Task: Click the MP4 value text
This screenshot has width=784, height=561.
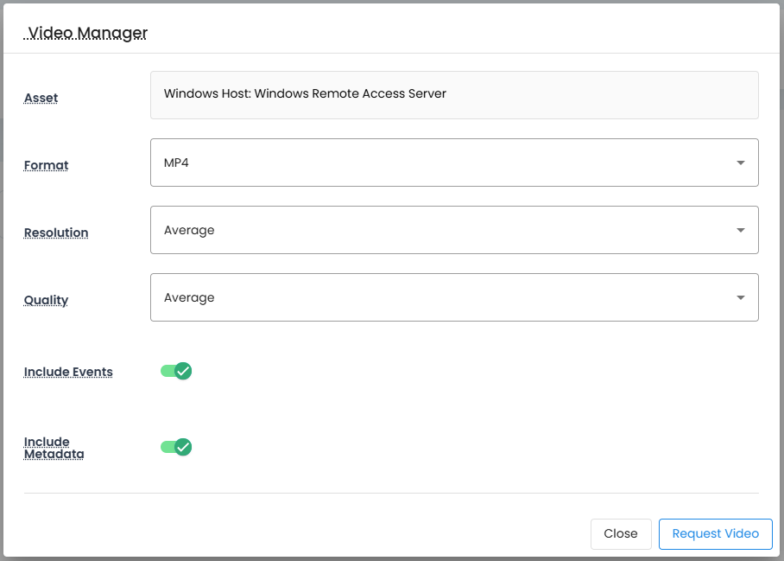Action: pyautogui.click(x=176, y=163)
